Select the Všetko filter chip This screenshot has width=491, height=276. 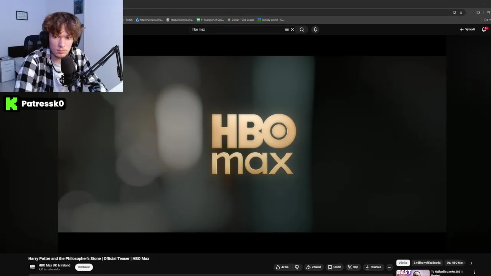(x=403, y=263)
